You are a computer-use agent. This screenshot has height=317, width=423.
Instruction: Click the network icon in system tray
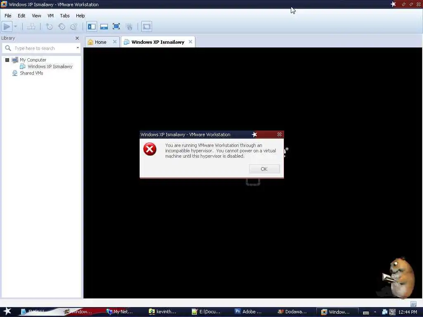pos(385,312)
